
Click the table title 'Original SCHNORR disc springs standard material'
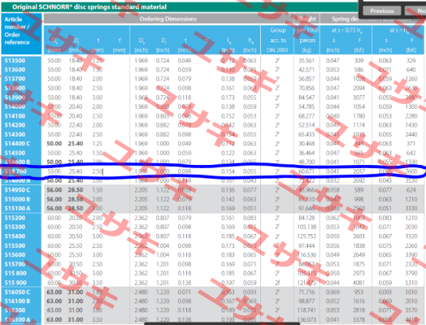click(x=89, y=6)
